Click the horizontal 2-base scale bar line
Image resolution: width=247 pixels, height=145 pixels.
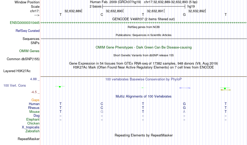(144, 6)
